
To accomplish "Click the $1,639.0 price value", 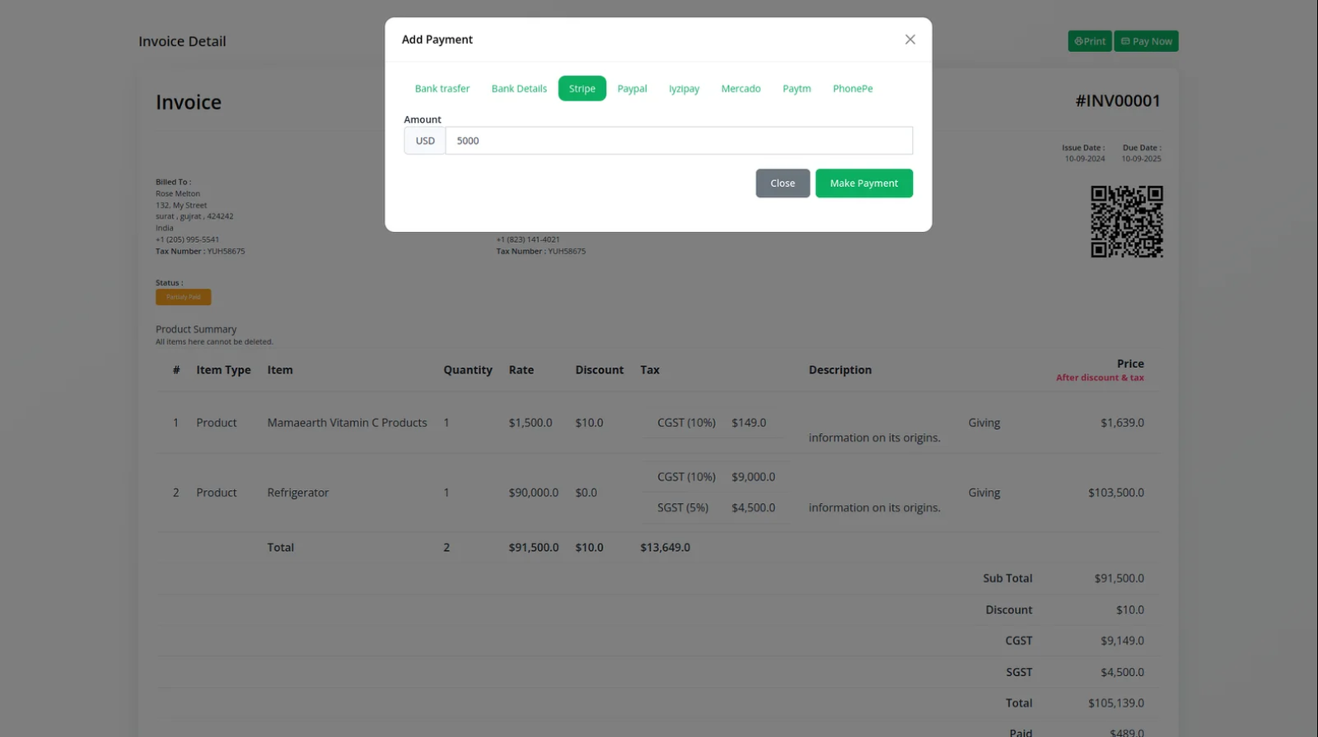I will click(x=1122, y=422).
